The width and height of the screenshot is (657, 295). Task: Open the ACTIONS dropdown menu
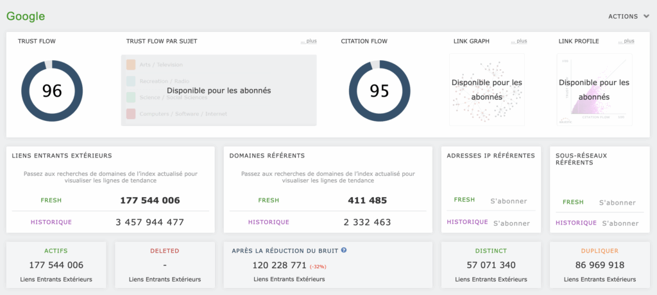point(629,17)
